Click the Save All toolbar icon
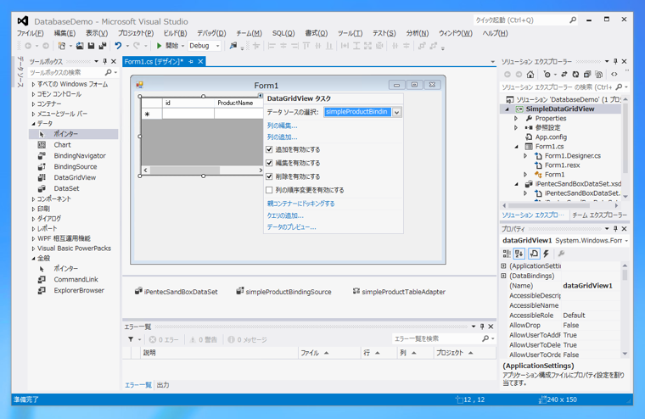This screenshot has height=419, width=645. (103, 46)
